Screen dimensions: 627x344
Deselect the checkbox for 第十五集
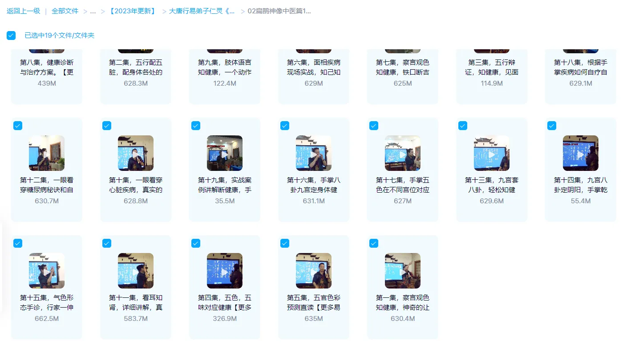(x=18, y=243)
